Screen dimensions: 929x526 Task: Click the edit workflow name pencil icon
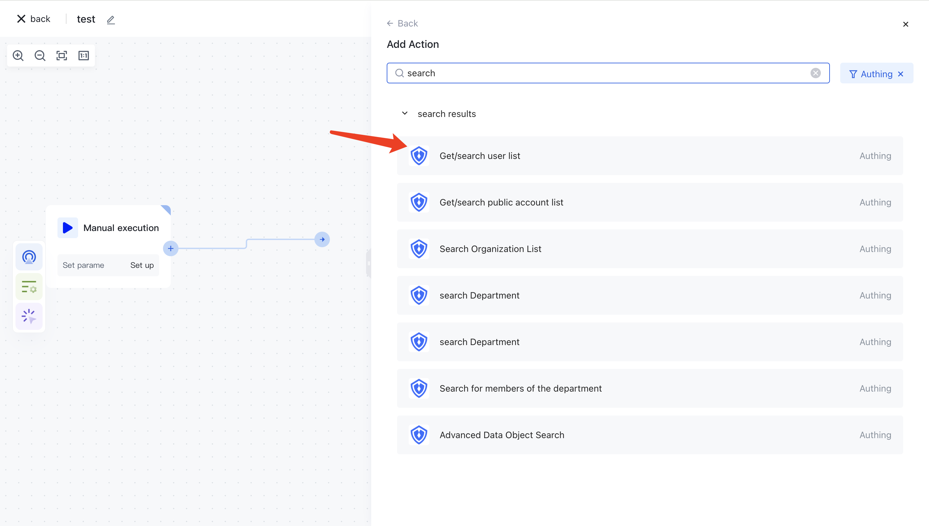tap(111, 20)
